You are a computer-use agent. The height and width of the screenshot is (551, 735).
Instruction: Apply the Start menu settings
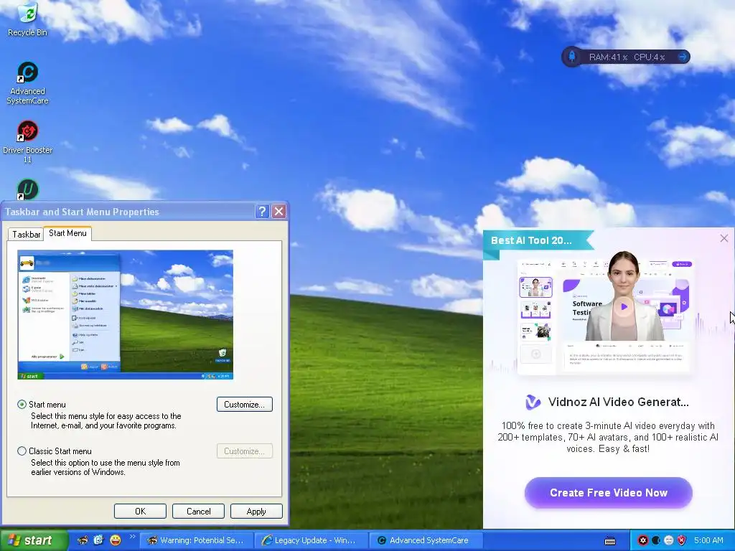tap(256, 511)
